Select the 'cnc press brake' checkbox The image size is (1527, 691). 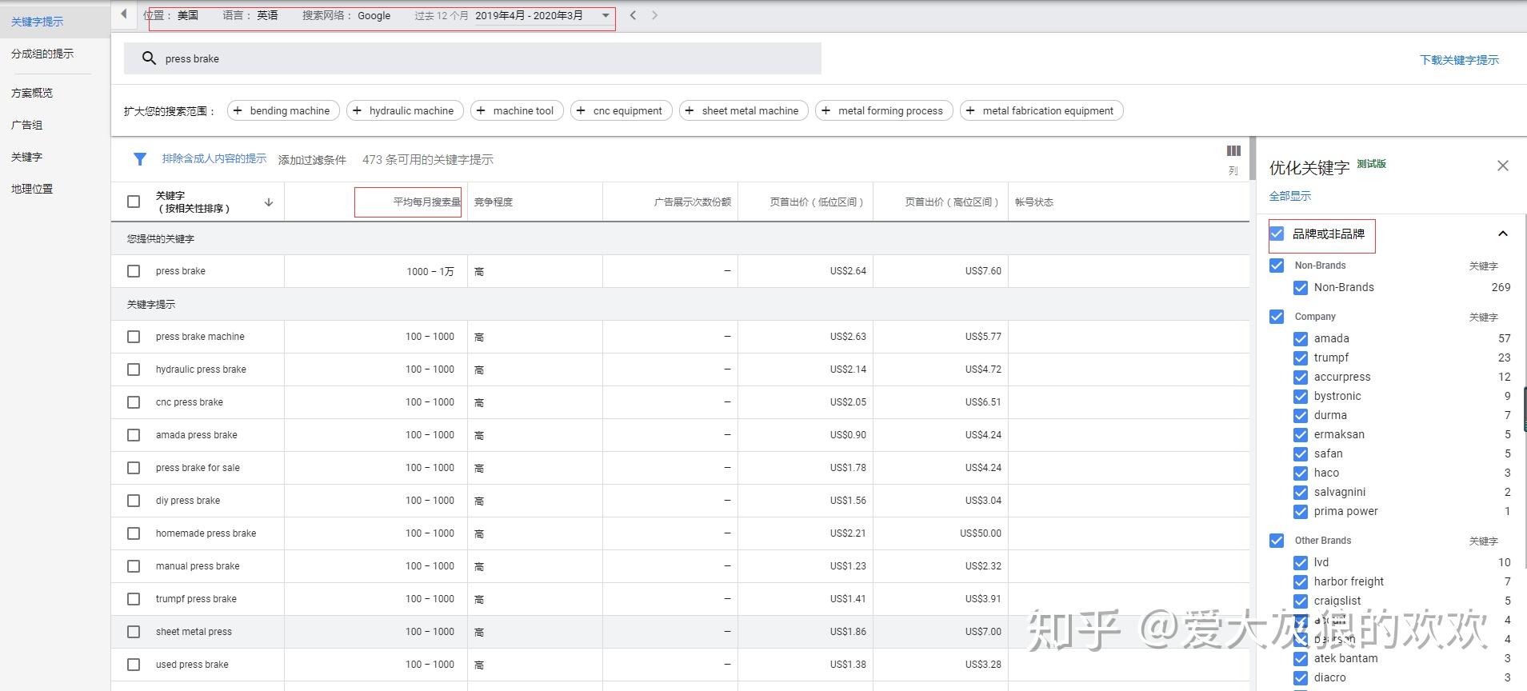[134, 402]
